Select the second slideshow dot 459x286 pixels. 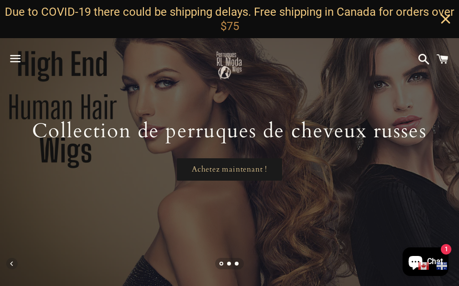point(229,264)
